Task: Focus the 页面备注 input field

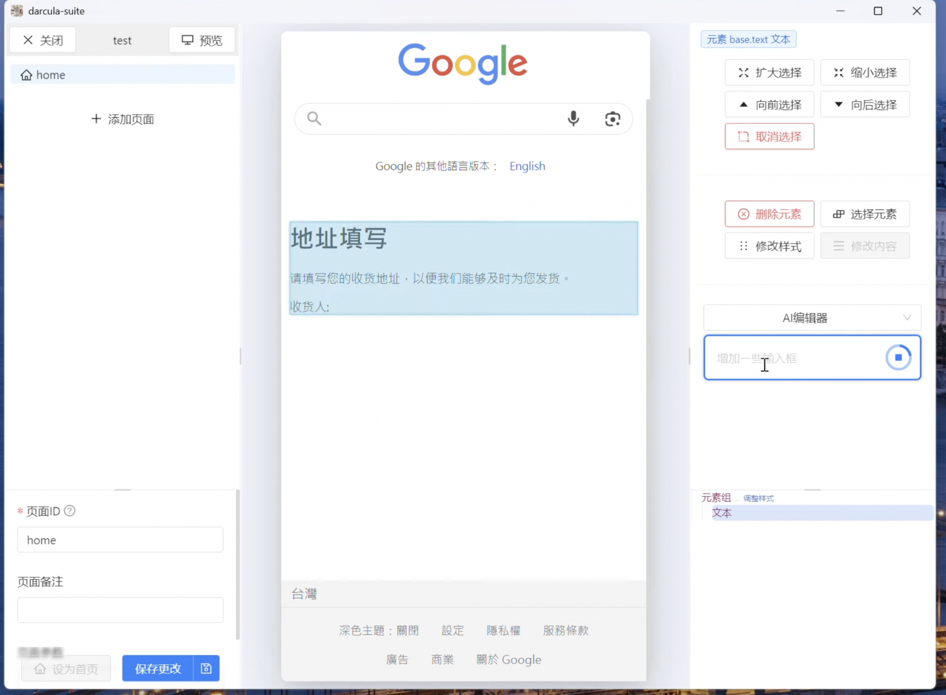Action: (121, 610)
